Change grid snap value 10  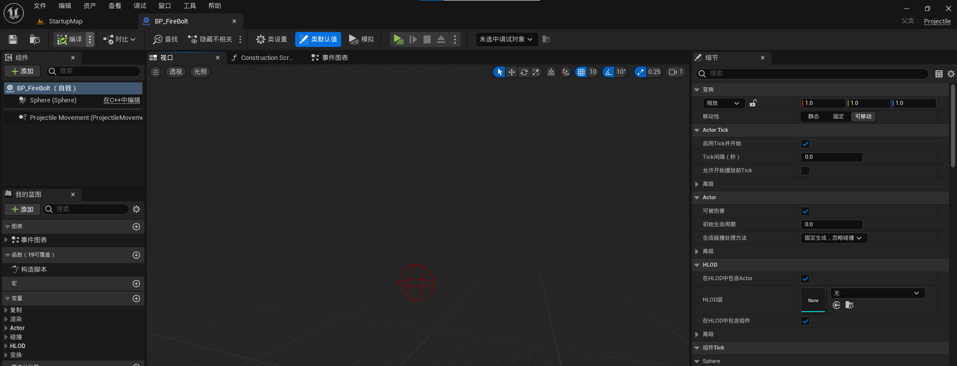pyautogui.click(x=593, y=72)
